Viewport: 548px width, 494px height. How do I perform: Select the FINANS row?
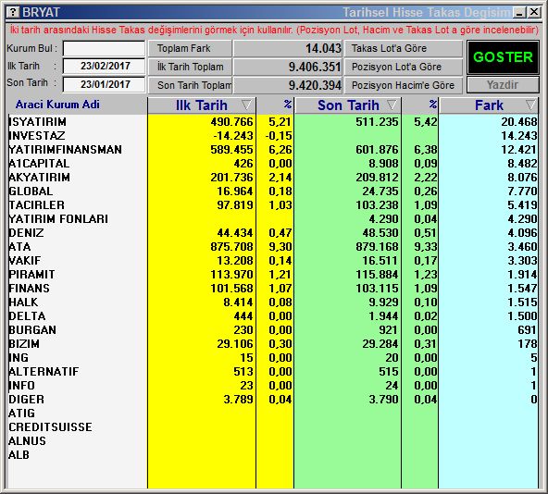click(x=272, y=289)
